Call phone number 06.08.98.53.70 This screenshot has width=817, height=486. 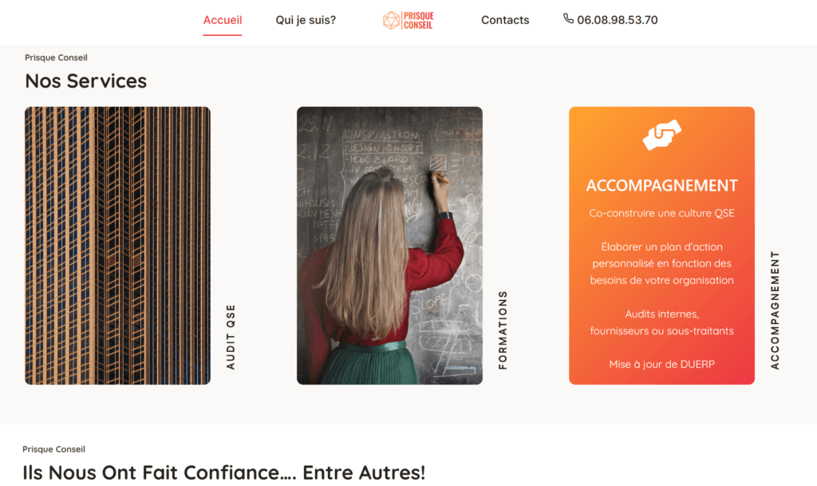pos(617,20)
